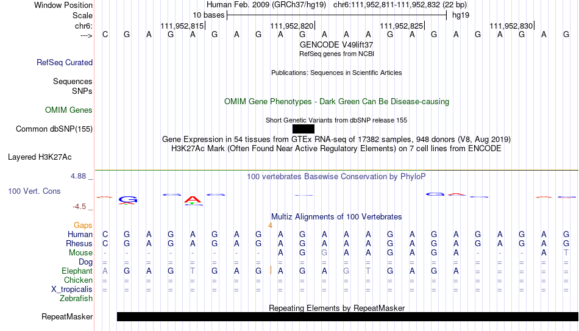Click the 100 Vert. Cons label
The height and width of the screenshot is (331, 579).
coord(34,191)
